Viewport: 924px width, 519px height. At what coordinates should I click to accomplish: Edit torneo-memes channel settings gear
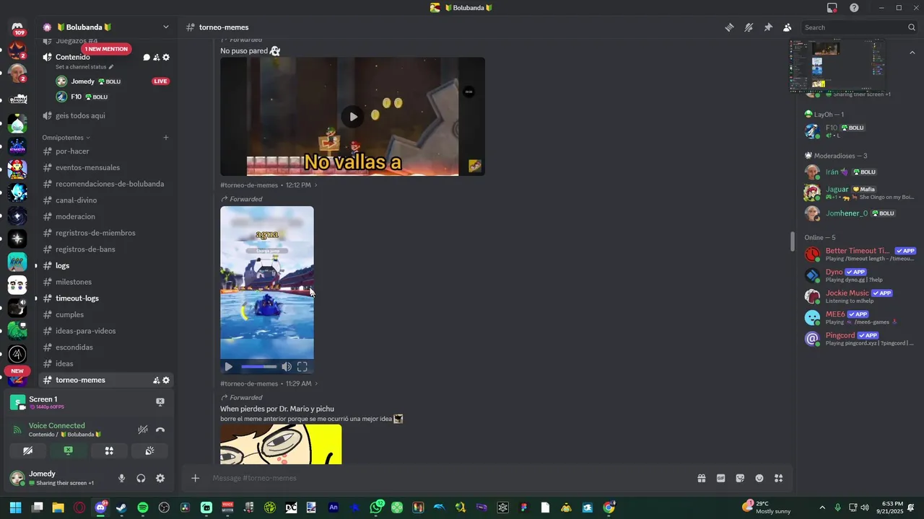tap(166, 380)
